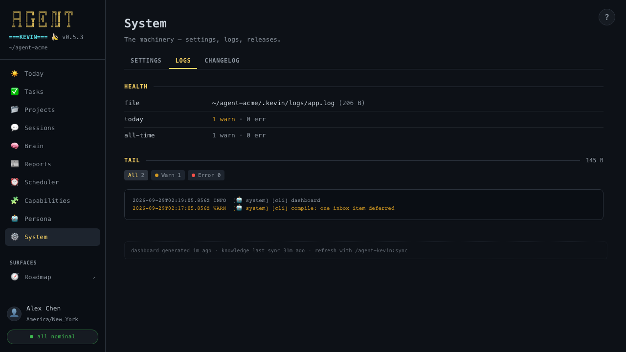The height and width of the screenshot is (352, 626).
Task: Click the AGENT logo
Action: (x=43, y=20)
